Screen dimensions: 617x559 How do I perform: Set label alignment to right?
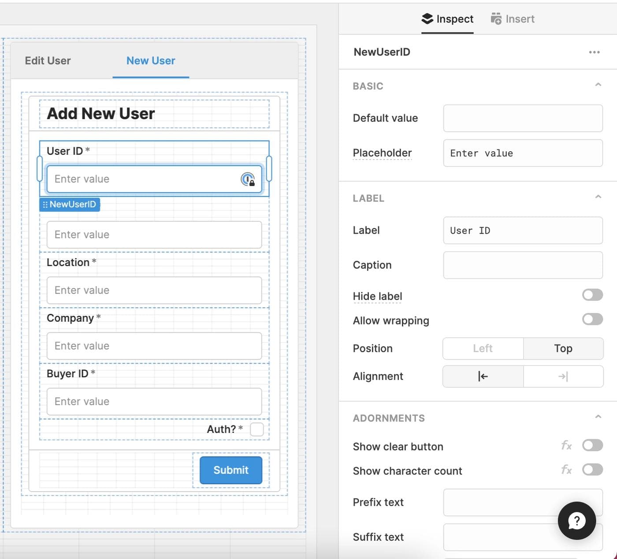563,376
